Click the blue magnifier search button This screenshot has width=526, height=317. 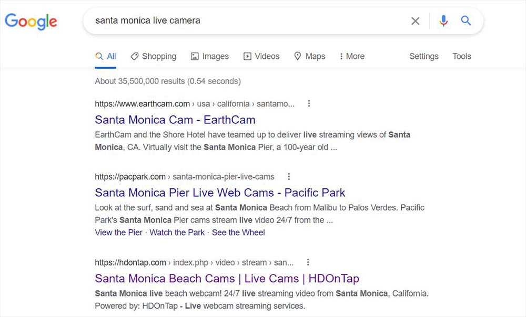pos(466,21)
